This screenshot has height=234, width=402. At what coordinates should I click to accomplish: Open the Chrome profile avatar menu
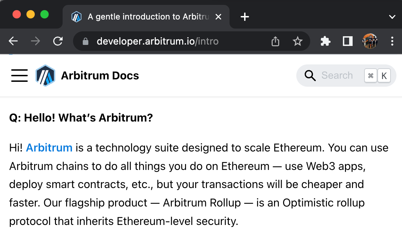pyautogui.click(x=370, y=41)
